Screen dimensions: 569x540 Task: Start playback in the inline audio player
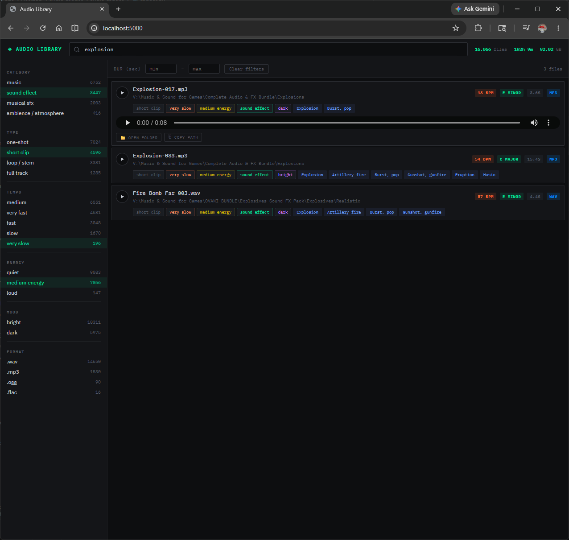(x=128, y=123)
